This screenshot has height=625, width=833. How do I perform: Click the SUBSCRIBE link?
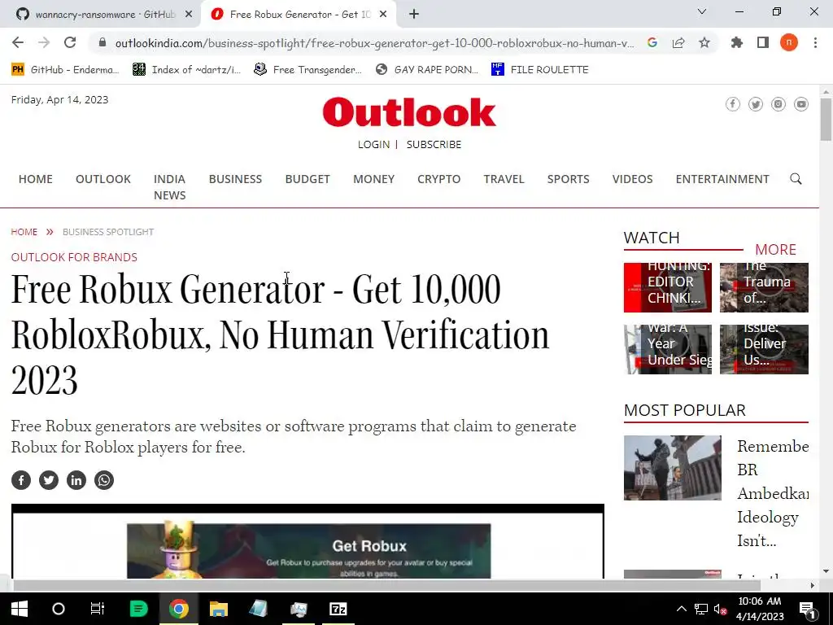click(x=434, y=145)
